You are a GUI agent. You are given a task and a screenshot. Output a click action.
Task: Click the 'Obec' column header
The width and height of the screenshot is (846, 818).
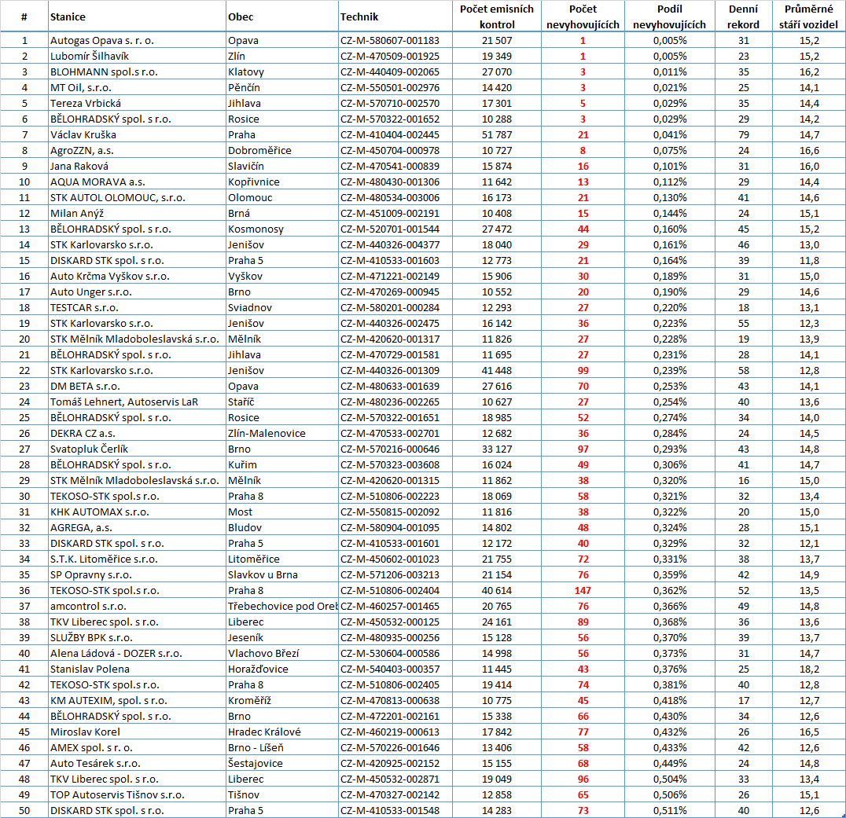click(282, 17)
